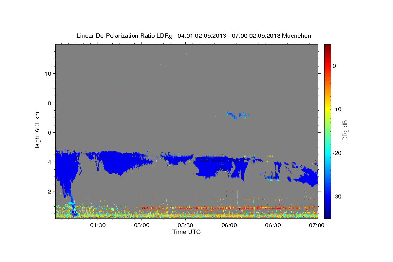Click the 'Muenchen' station name in the title
393x262 pixels.
(297, 36)
